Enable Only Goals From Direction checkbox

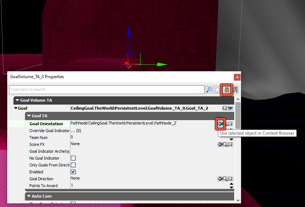coord(73,165)
